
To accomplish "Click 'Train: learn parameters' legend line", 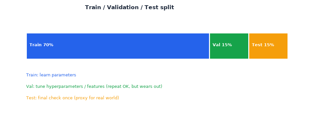I will (51, 75).
